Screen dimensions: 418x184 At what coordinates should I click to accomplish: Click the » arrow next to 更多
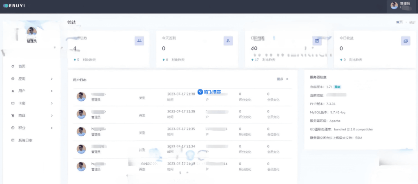pos(287,79)
